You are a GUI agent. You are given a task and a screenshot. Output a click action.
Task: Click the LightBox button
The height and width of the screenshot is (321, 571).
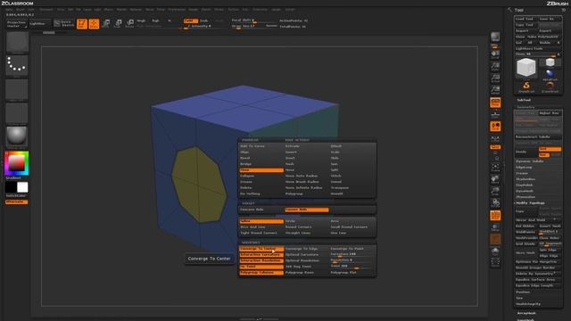tap(39, 24)
